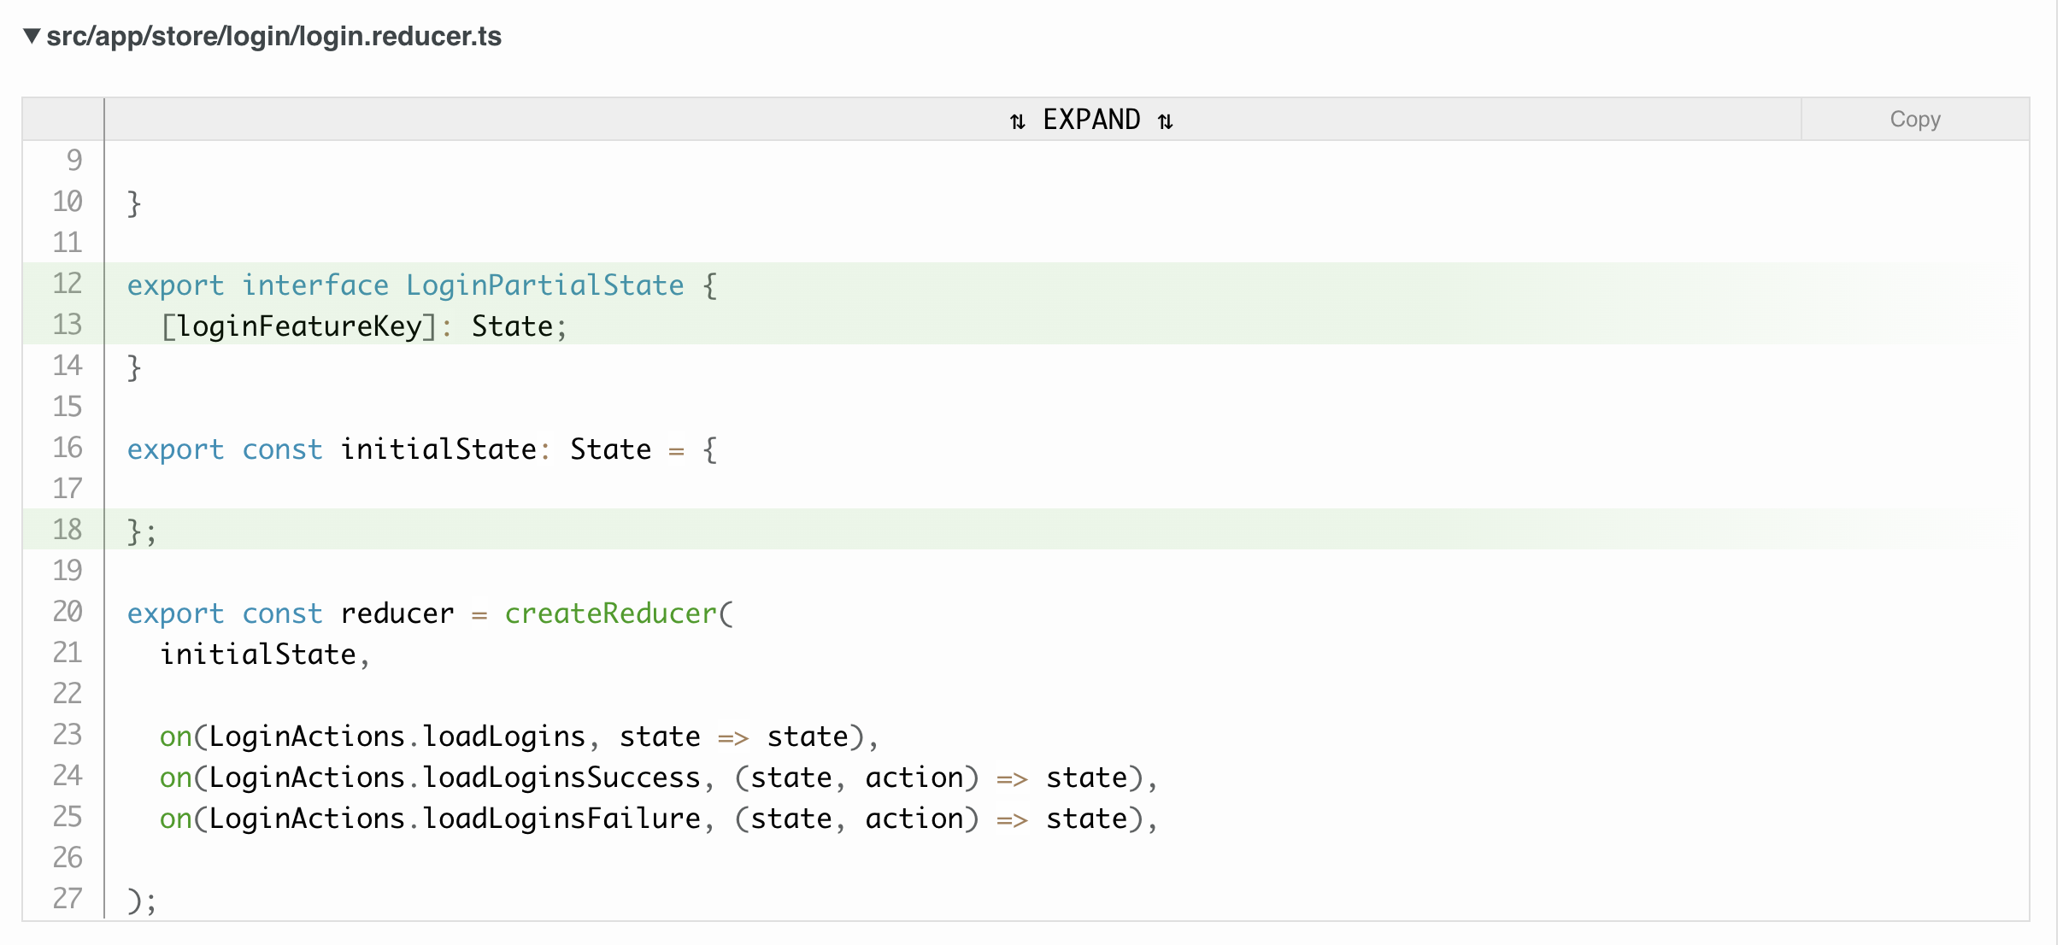Click line number 27 in the gutter

coord(67,899)
